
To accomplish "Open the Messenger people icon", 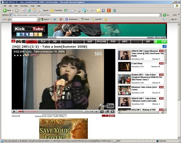I will click(114, 10).
